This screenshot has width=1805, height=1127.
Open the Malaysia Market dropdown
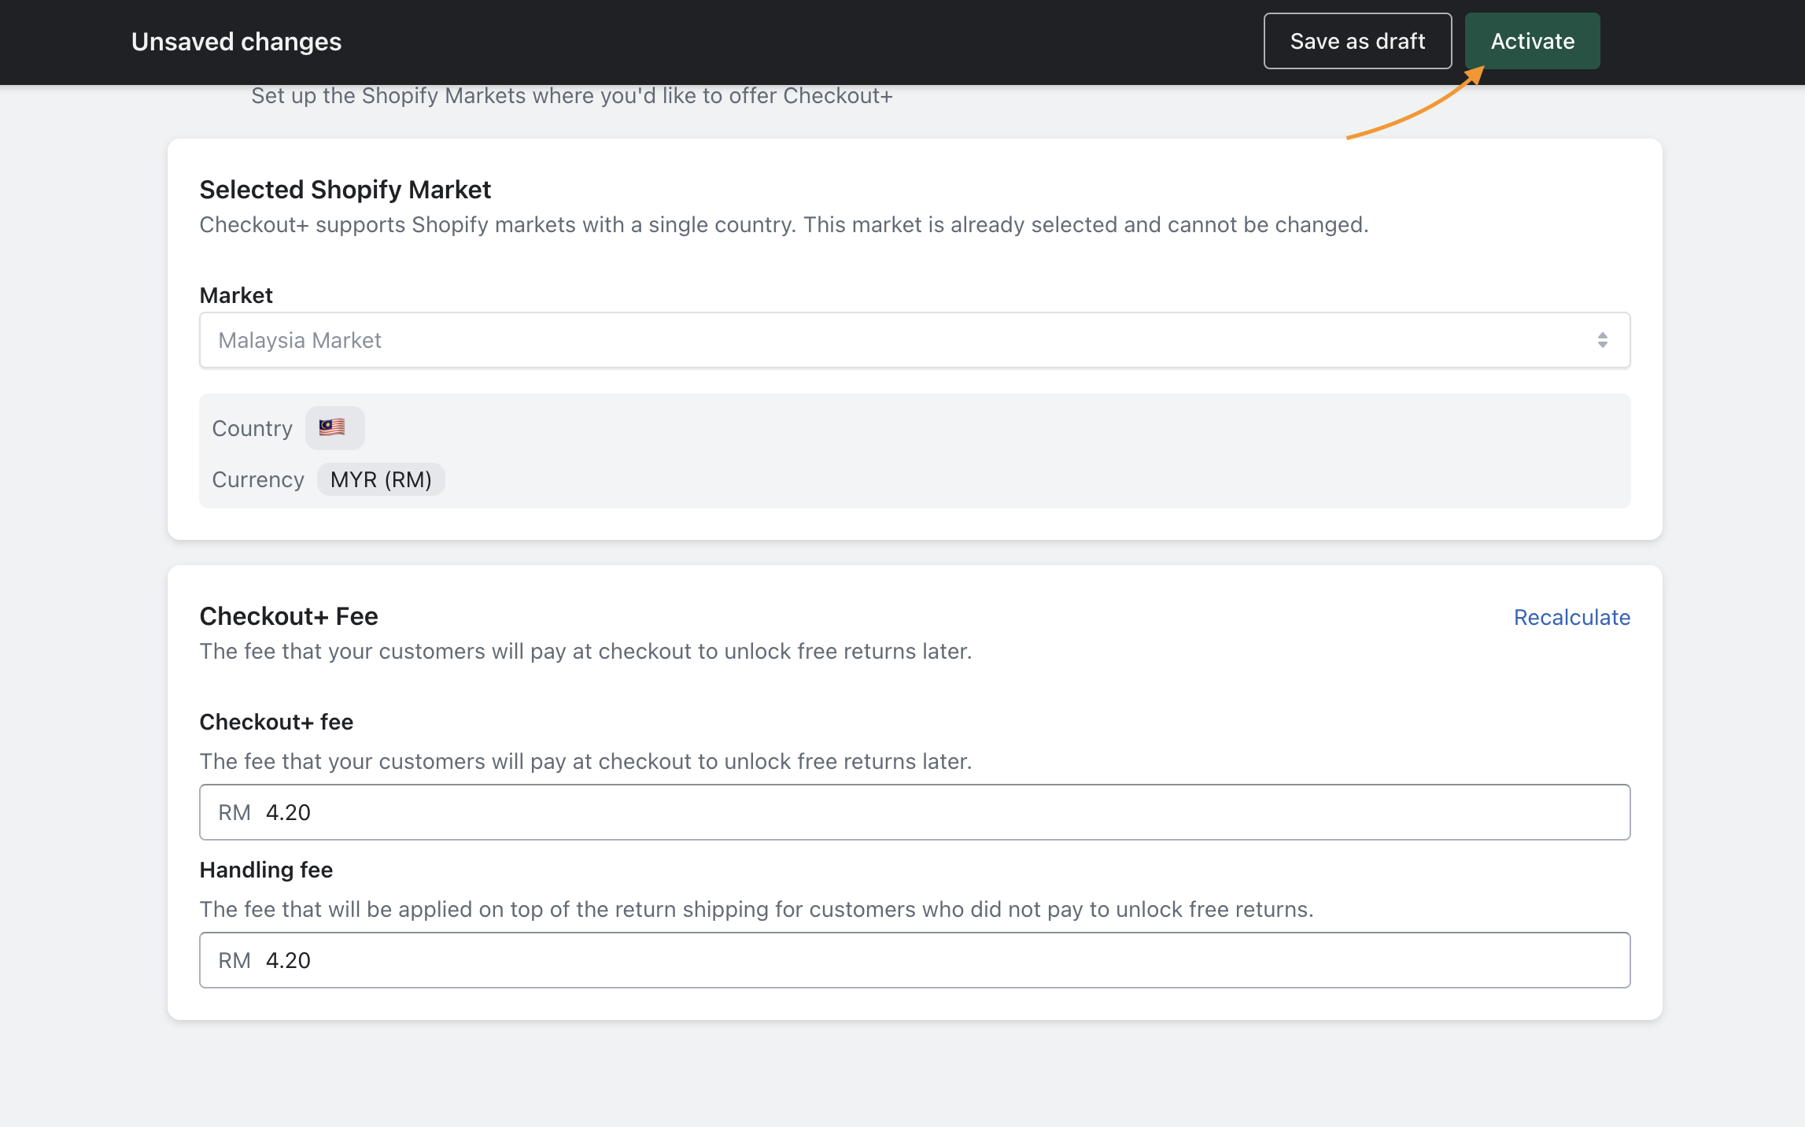point(913,340)
